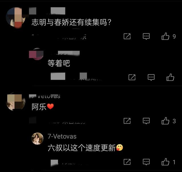Viewport: 182px width, 172px height.
Task: View 7-Vetovas avatar photo
Action: [x=37, y=138]
